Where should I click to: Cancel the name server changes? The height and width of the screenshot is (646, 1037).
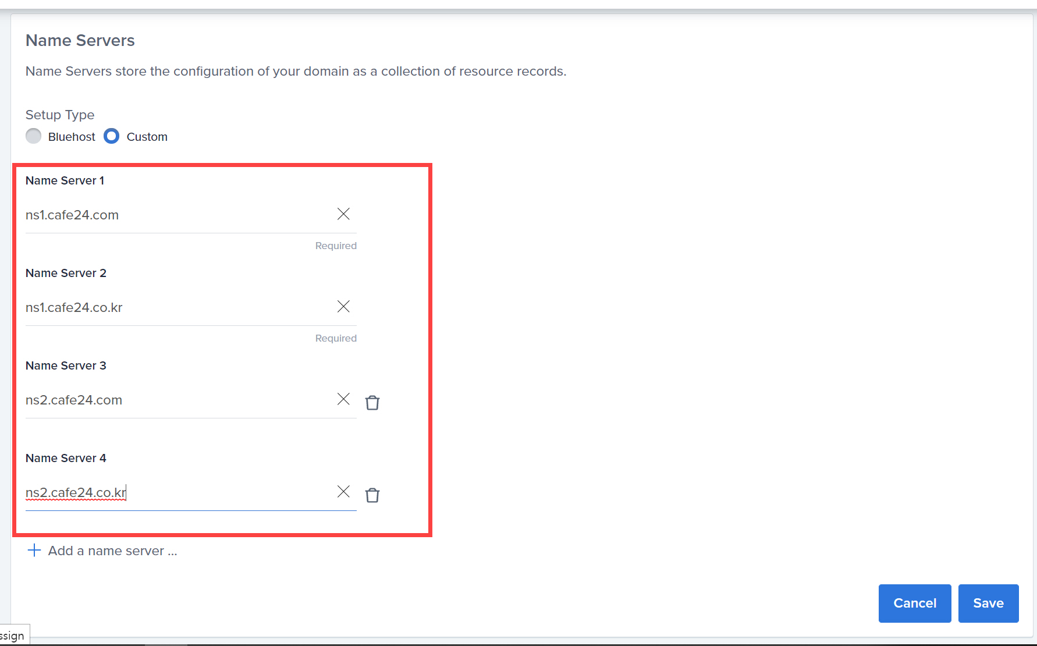tap(915, 604)
